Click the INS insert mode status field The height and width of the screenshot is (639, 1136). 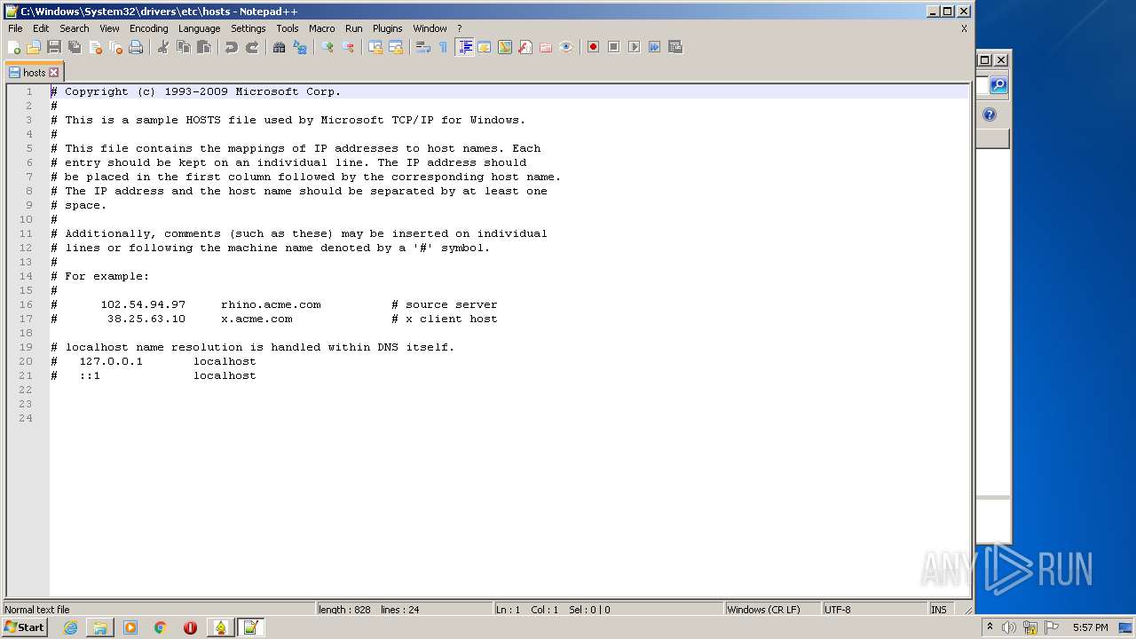point(939,610)
